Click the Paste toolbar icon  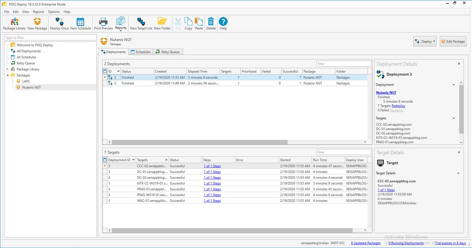199,24
